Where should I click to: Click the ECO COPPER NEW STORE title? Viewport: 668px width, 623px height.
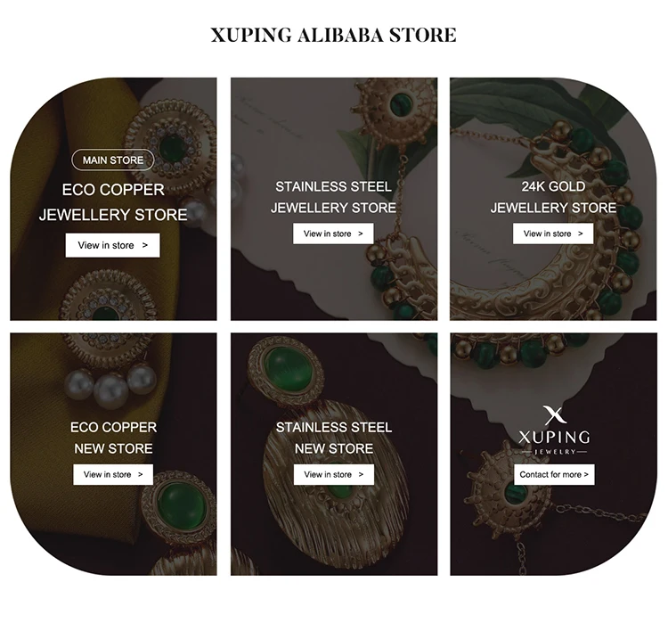click(113, 438)
